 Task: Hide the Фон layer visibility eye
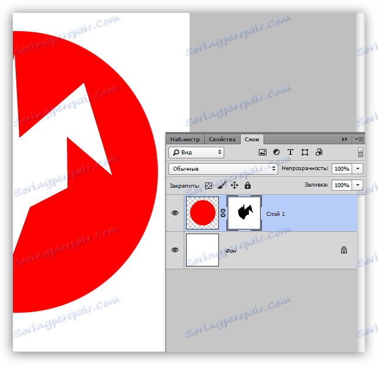tap(175, 250)
